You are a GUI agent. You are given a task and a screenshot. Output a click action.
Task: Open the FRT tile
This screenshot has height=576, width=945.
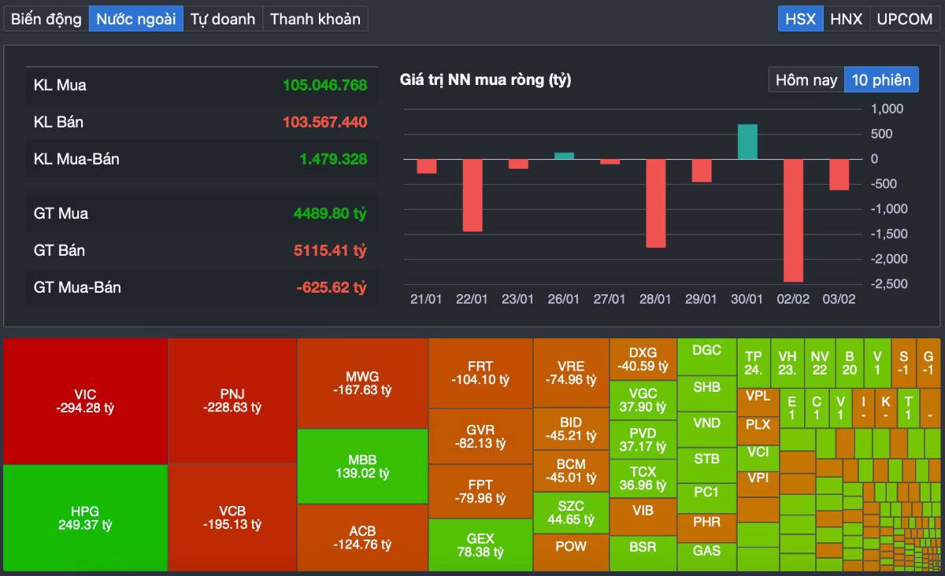click(x=480, y=373)
